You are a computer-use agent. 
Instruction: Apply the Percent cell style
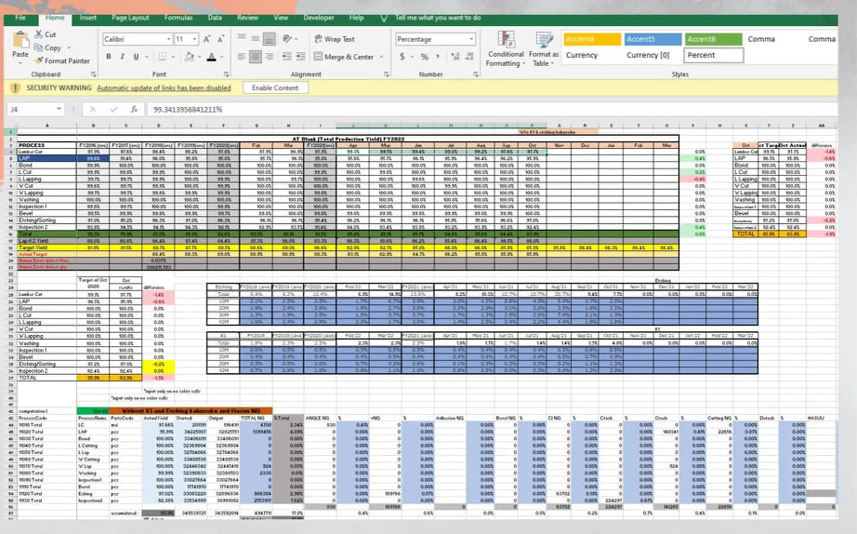point(713,55)
